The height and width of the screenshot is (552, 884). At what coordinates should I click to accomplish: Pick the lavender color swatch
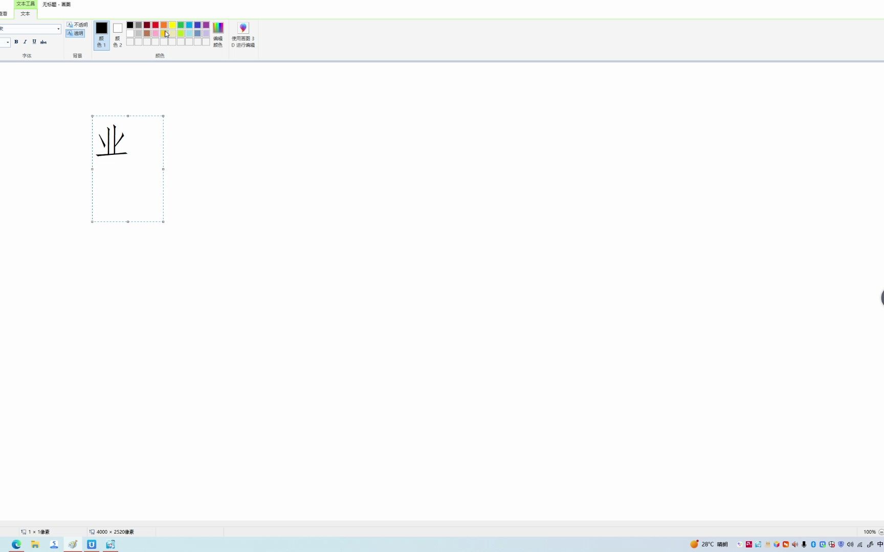[x=206, y=33]
